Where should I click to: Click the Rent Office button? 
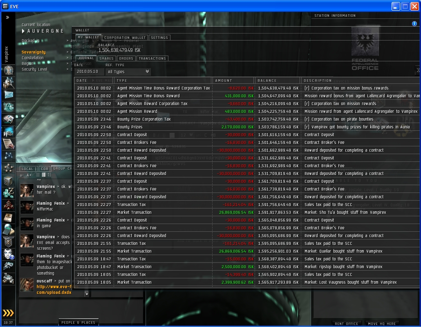[x=346, y=324]
